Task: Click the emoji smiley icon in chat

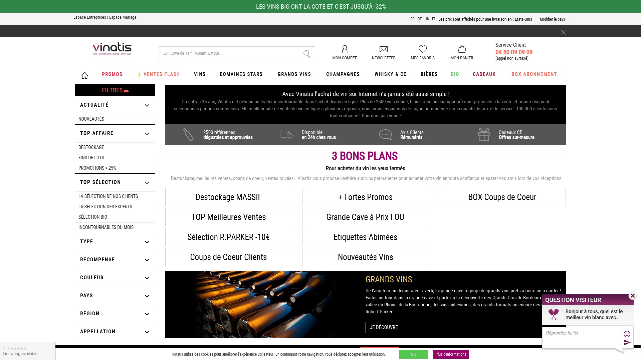Action: pos(627,334)
